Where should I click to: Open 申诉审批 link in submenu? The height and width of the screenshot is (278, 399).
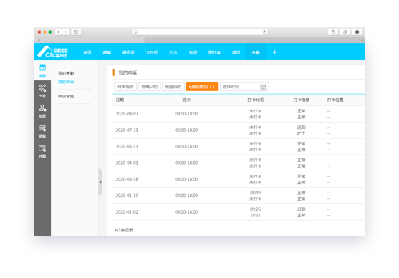click(66, 97)
